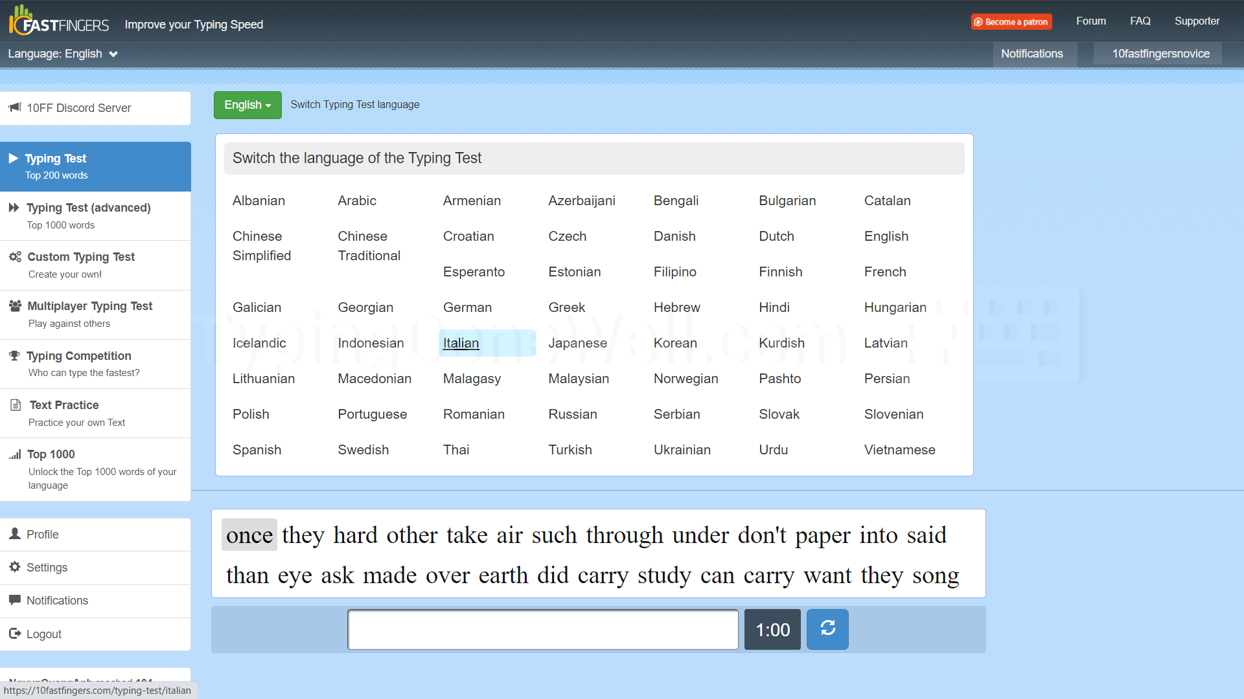Click the Text Practice document icon
Viewport: 1244px width, 699px height.
(16, 405)
